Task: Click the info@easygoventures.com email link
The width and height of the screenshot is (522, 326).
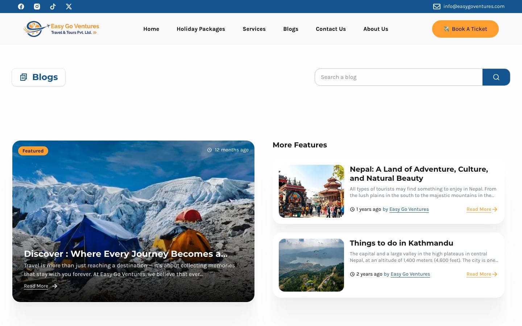Action: click(474, 7)
